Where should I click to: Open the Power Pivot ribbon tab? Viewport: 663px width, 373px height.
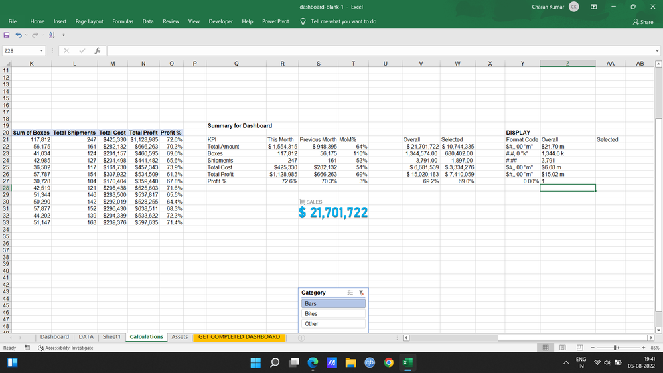[275, 21]
